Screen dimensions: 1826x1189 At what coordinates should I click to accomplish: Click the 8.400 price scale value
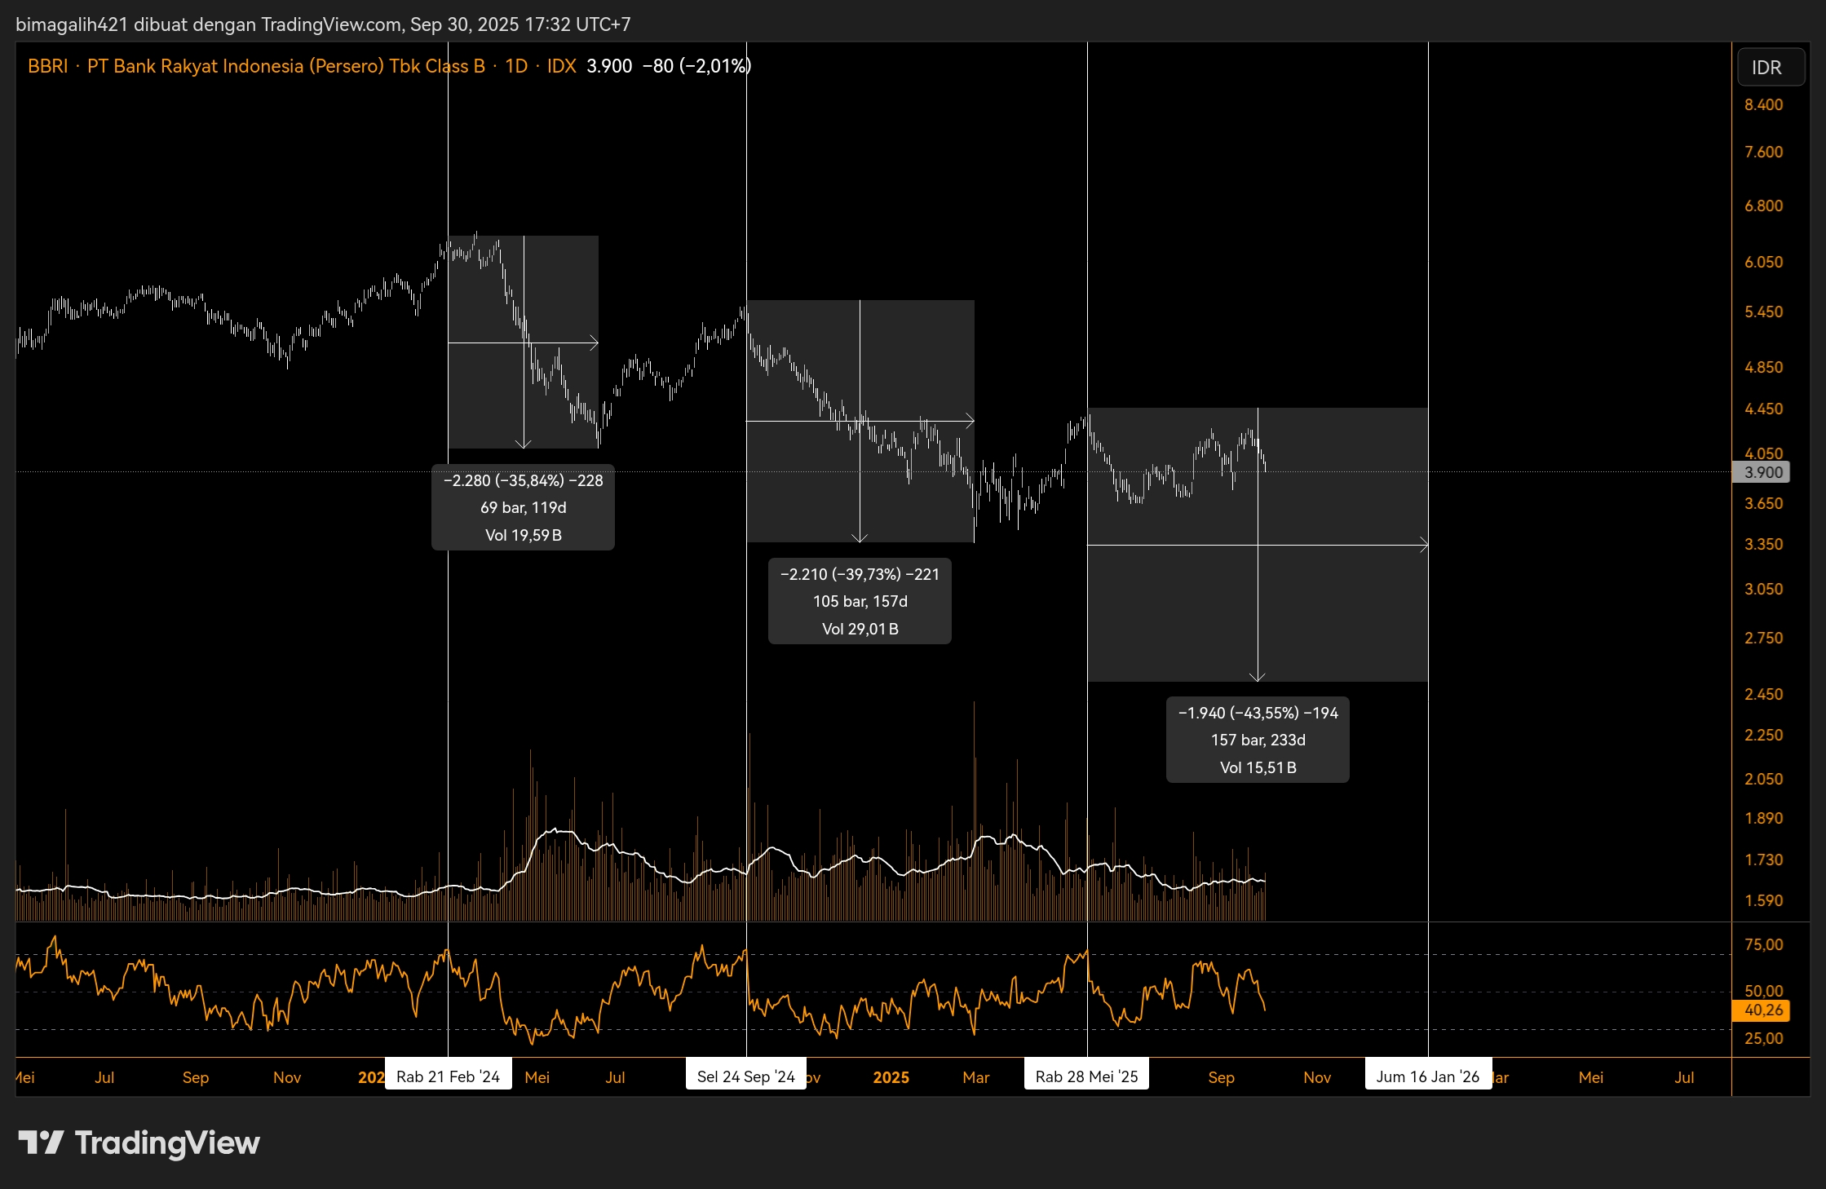point(1762,104)
